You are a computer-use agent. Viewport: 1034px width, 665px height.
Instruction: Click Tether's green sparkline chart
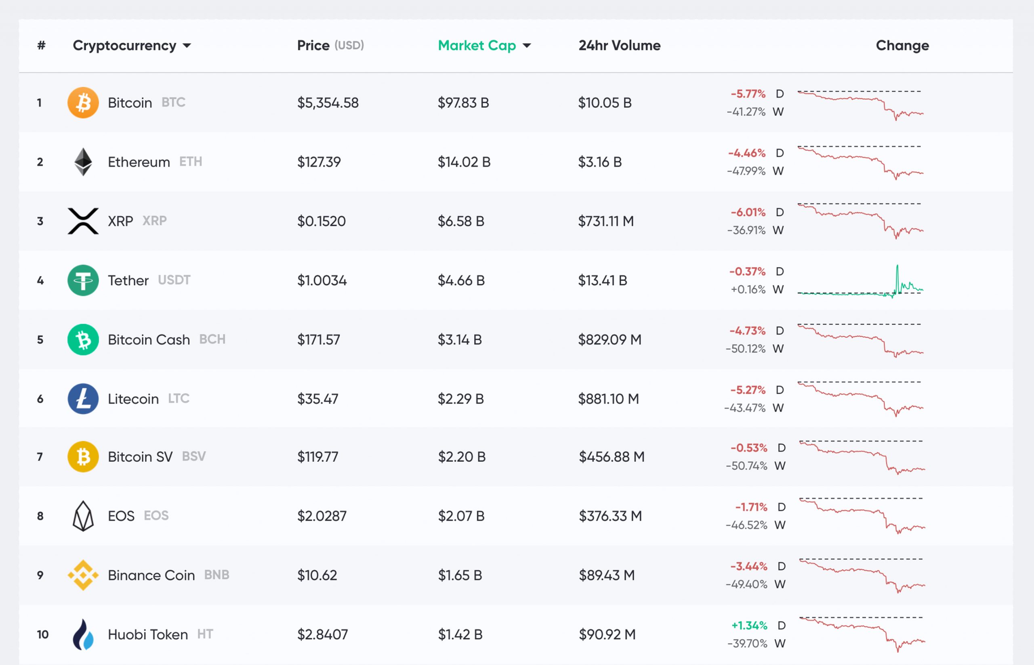[860, 281]
